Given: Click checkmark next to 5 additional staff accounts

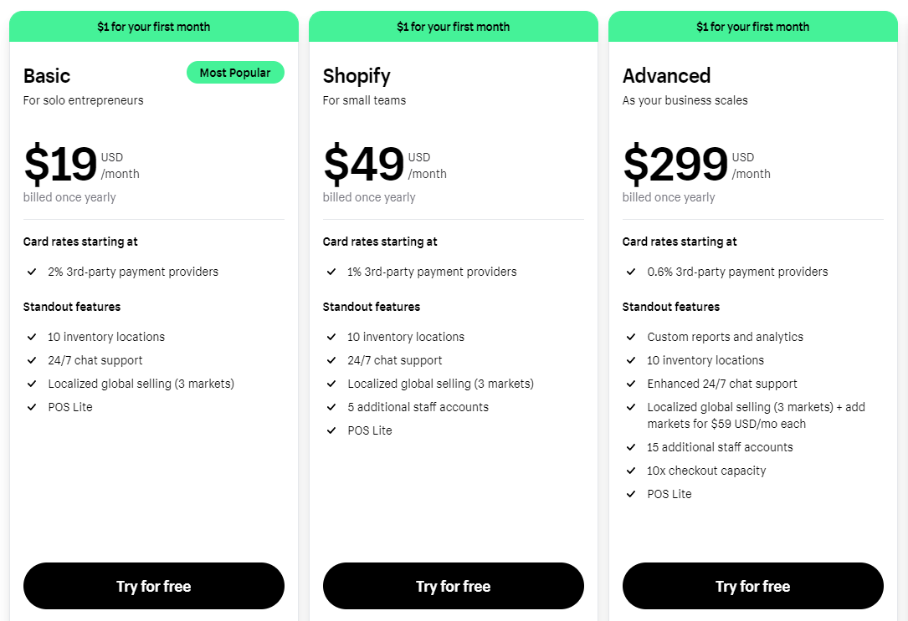Looking at the screenshot, I should 331,407.
